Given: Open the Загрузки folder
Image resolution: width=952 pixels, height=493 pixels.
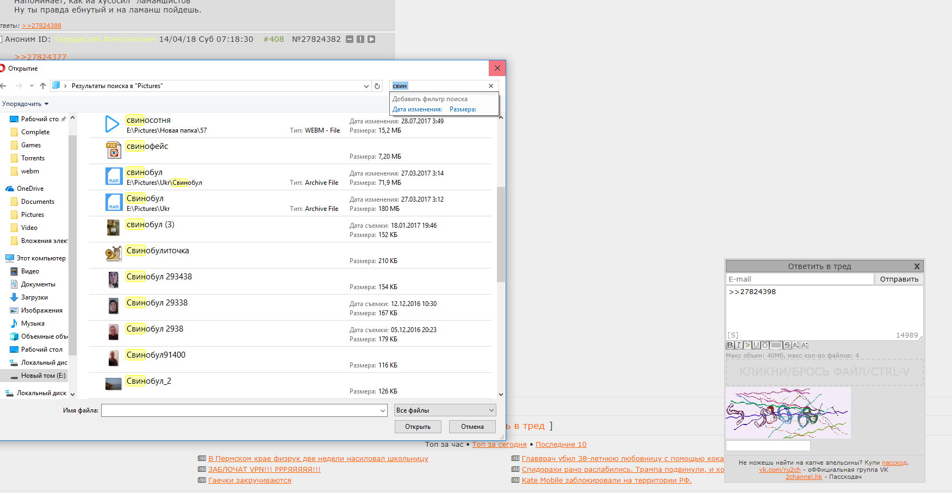Looking at the screenshot, I should 29,297.
